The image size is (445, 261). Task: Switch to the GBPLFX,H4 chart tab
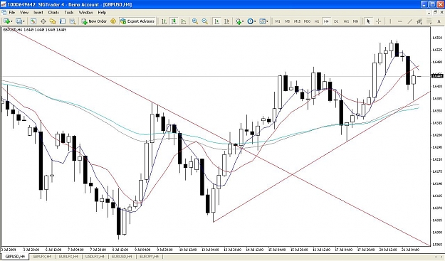coord(42,257)
